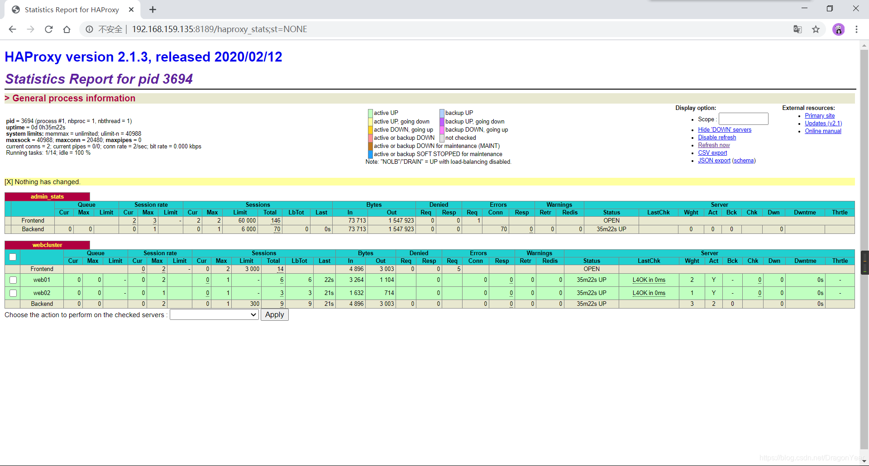Click webcluster Frontend sessions total 14

click(x=280, y=269)
